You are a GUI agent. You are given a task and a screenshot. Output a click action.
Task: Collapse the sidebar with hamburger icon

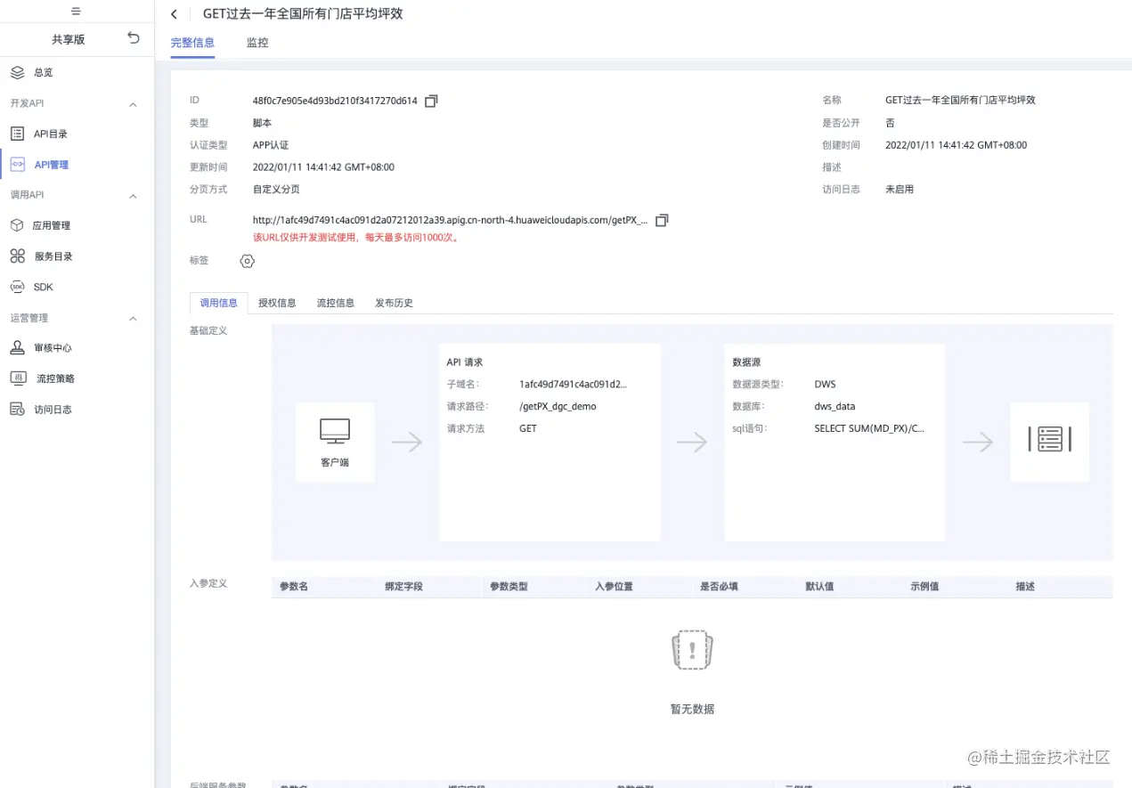(x=76, y=11)
